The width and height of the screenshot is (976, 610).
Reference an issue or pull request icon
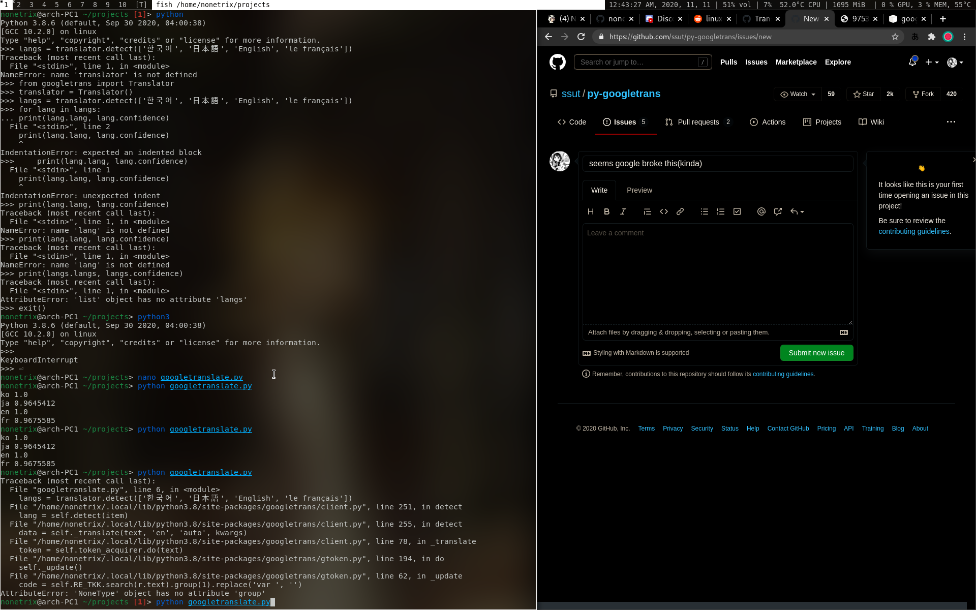(x=777, y=212)
